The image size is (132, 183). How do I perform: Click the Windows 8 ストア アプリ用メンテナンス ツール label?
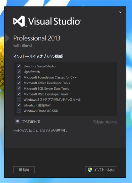click(x=52, y=100)
